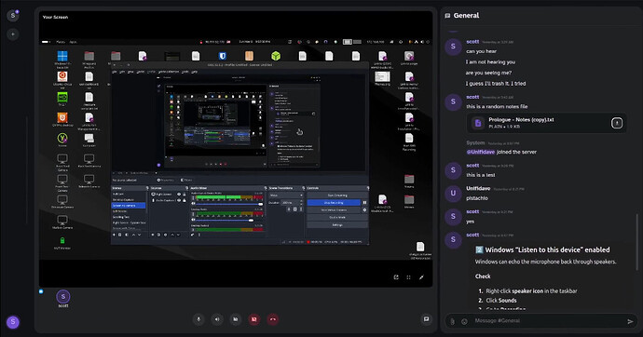Viewport: 643px width, 337px height.
Task: Move the selected source down in OBS
Action: coord(178,235)
